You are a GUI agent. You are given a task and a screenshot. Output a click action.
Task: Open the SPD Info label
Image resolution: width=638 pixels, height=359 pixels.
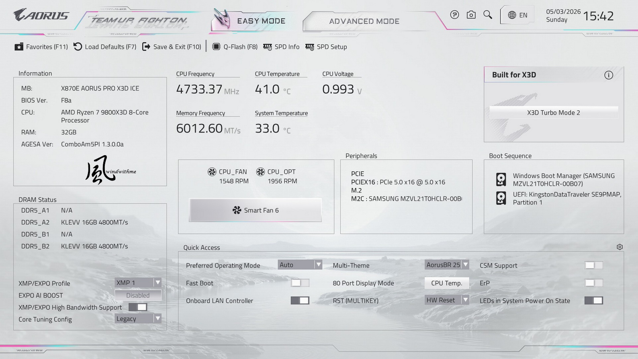(x=287, y=47)
